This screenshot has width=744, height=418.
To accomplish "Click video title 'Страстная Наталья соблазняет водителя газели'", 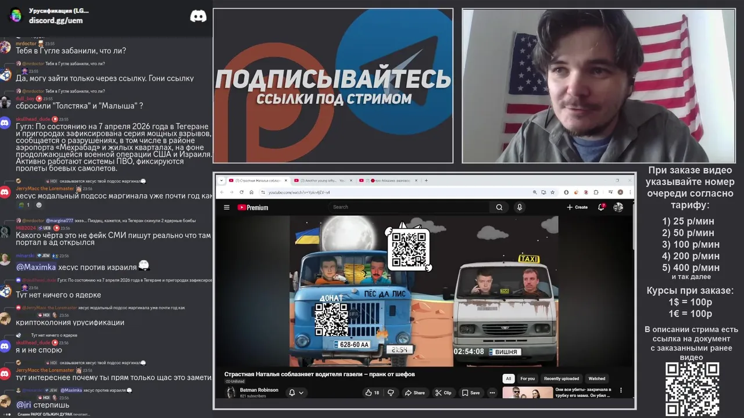I will tap(320, 374).
